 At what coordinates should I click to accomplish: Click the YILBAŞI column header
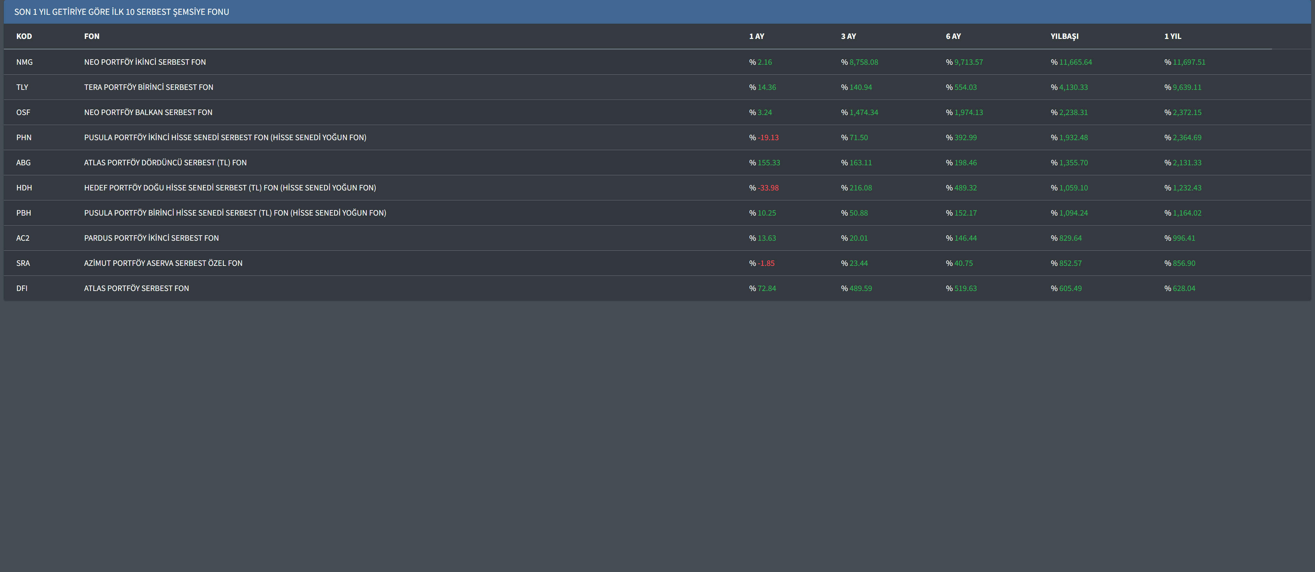pyautogui.click(x=1064, y=36)
